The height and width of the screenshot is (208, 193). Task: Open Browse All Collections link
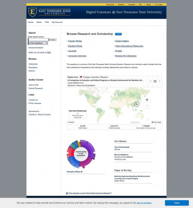[x=126, y=56]
